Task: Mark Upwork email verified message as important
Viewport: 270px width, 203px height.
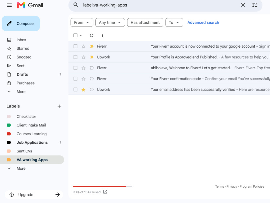Action: [92, 89]
